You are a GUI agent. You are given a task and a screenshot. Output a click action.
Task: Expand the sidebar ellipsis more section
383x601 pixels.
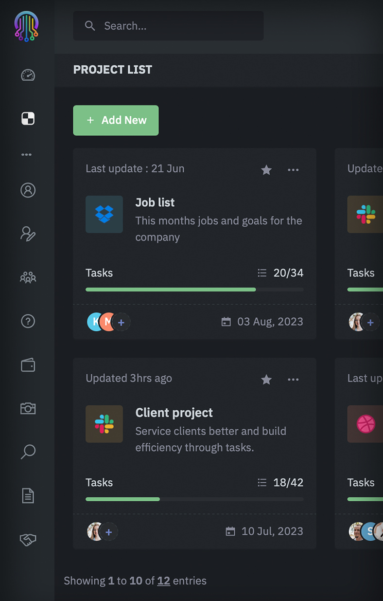click(27, 155)
